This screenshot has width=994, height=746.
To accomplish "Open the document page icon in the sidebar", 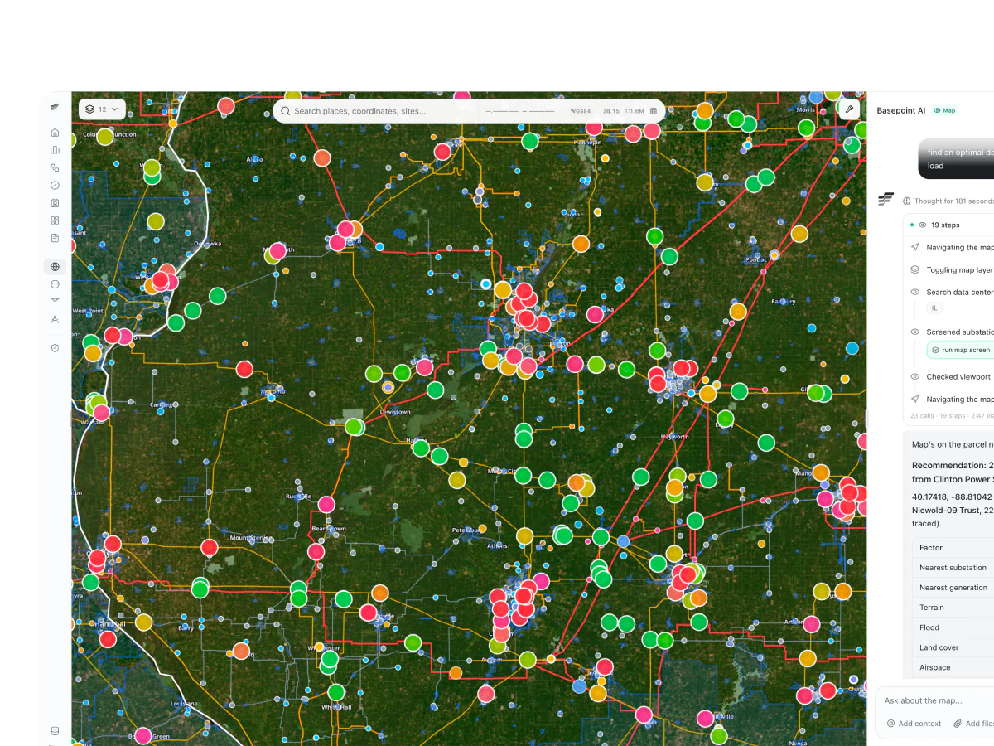I will point(55,238).
